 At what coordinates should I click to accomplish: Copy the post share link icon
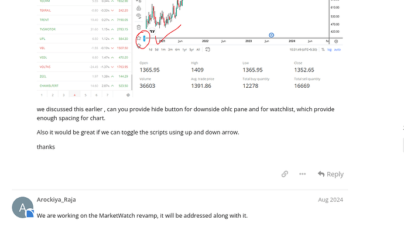click(285, 174)
